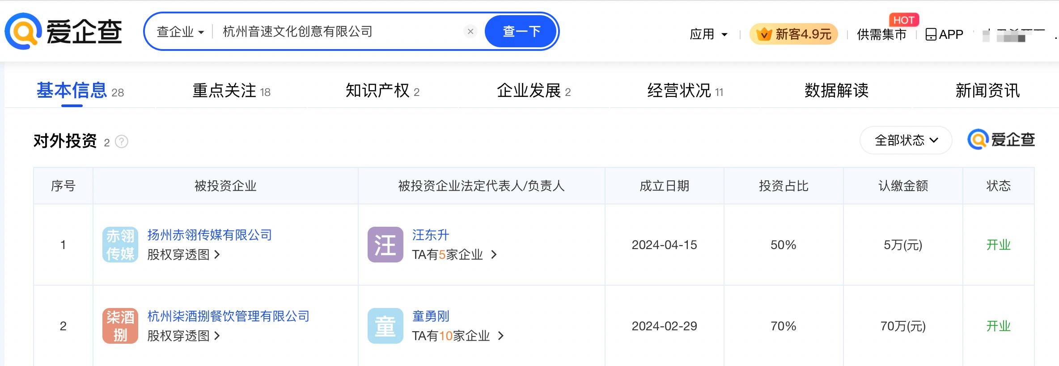The width and height of the screenshot is (1059, 366).
Task: Click the 认缴金额 column header
Action: (x=903, y=186)
